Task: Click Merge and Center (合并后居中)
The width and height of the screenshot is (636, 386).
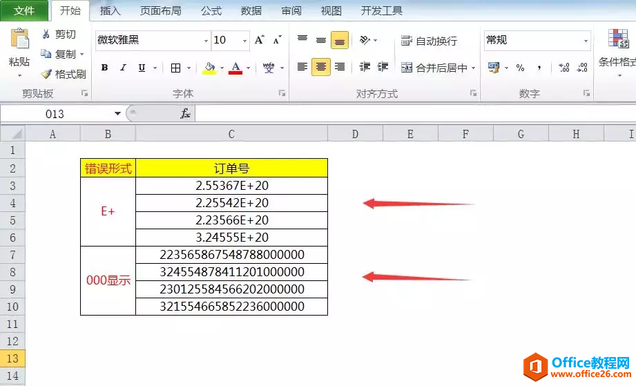Action: tap(434, 68)
